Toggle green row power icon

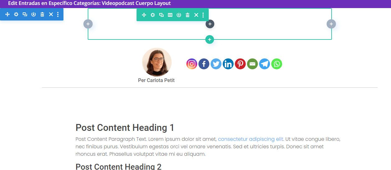coord(179,15)
